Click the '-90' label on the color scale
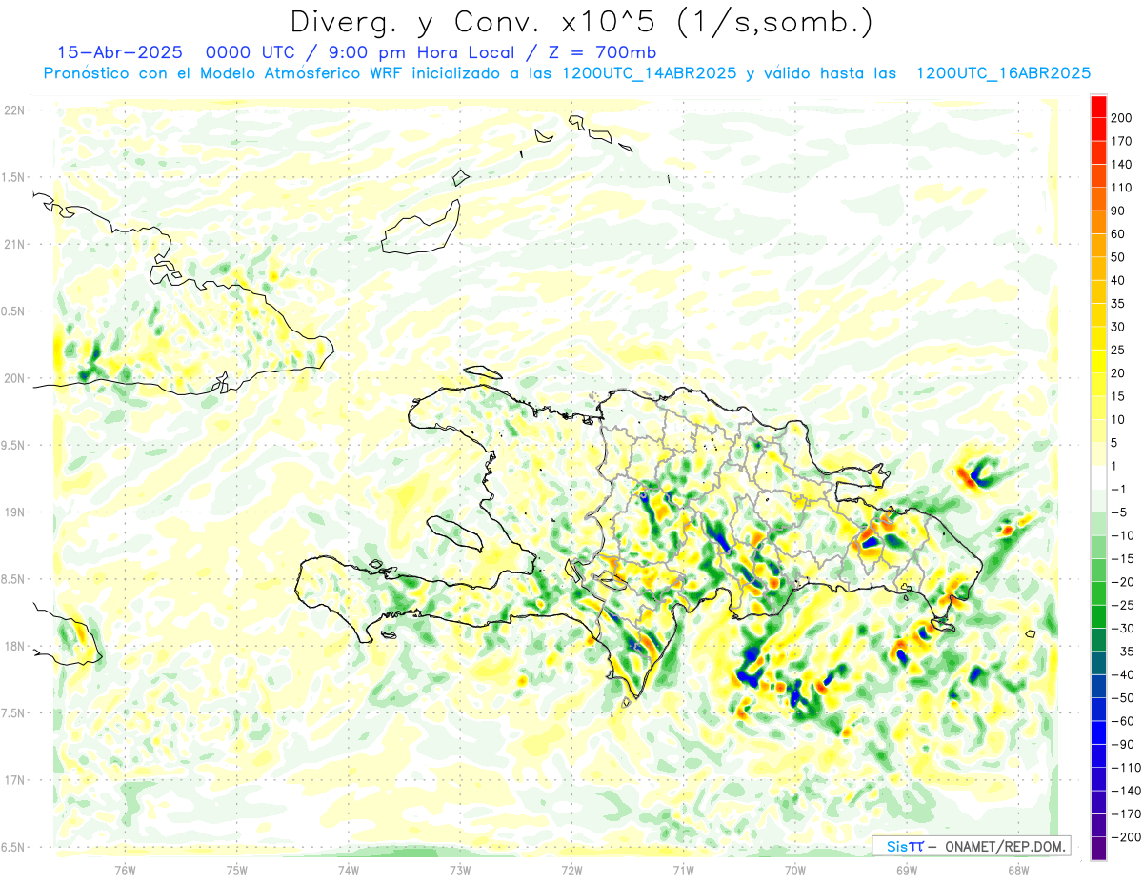This screenshot has height=883, width=1143. [1122, 744]
